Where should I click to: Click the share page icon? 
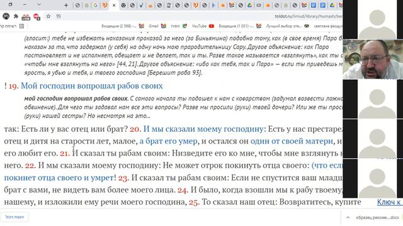tap(59, 16)
